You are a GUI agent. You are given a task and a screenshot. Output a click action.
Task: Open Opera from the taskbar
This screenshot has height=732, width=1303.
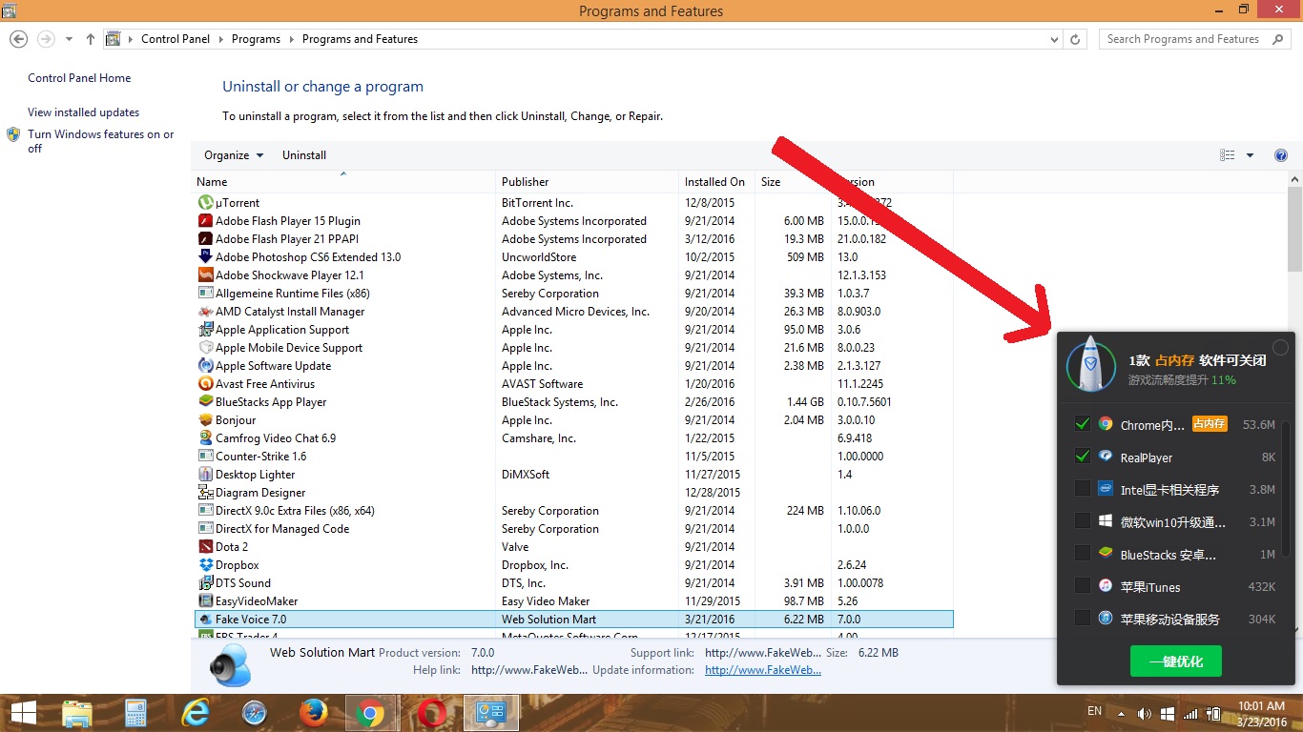pos(432,712)
